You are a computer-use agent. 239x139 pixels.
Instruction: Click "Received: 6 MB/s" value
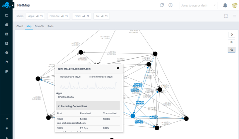[70, 77]
